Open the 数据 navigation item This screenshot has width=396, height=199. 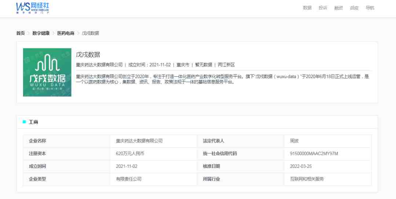point(307,8)
